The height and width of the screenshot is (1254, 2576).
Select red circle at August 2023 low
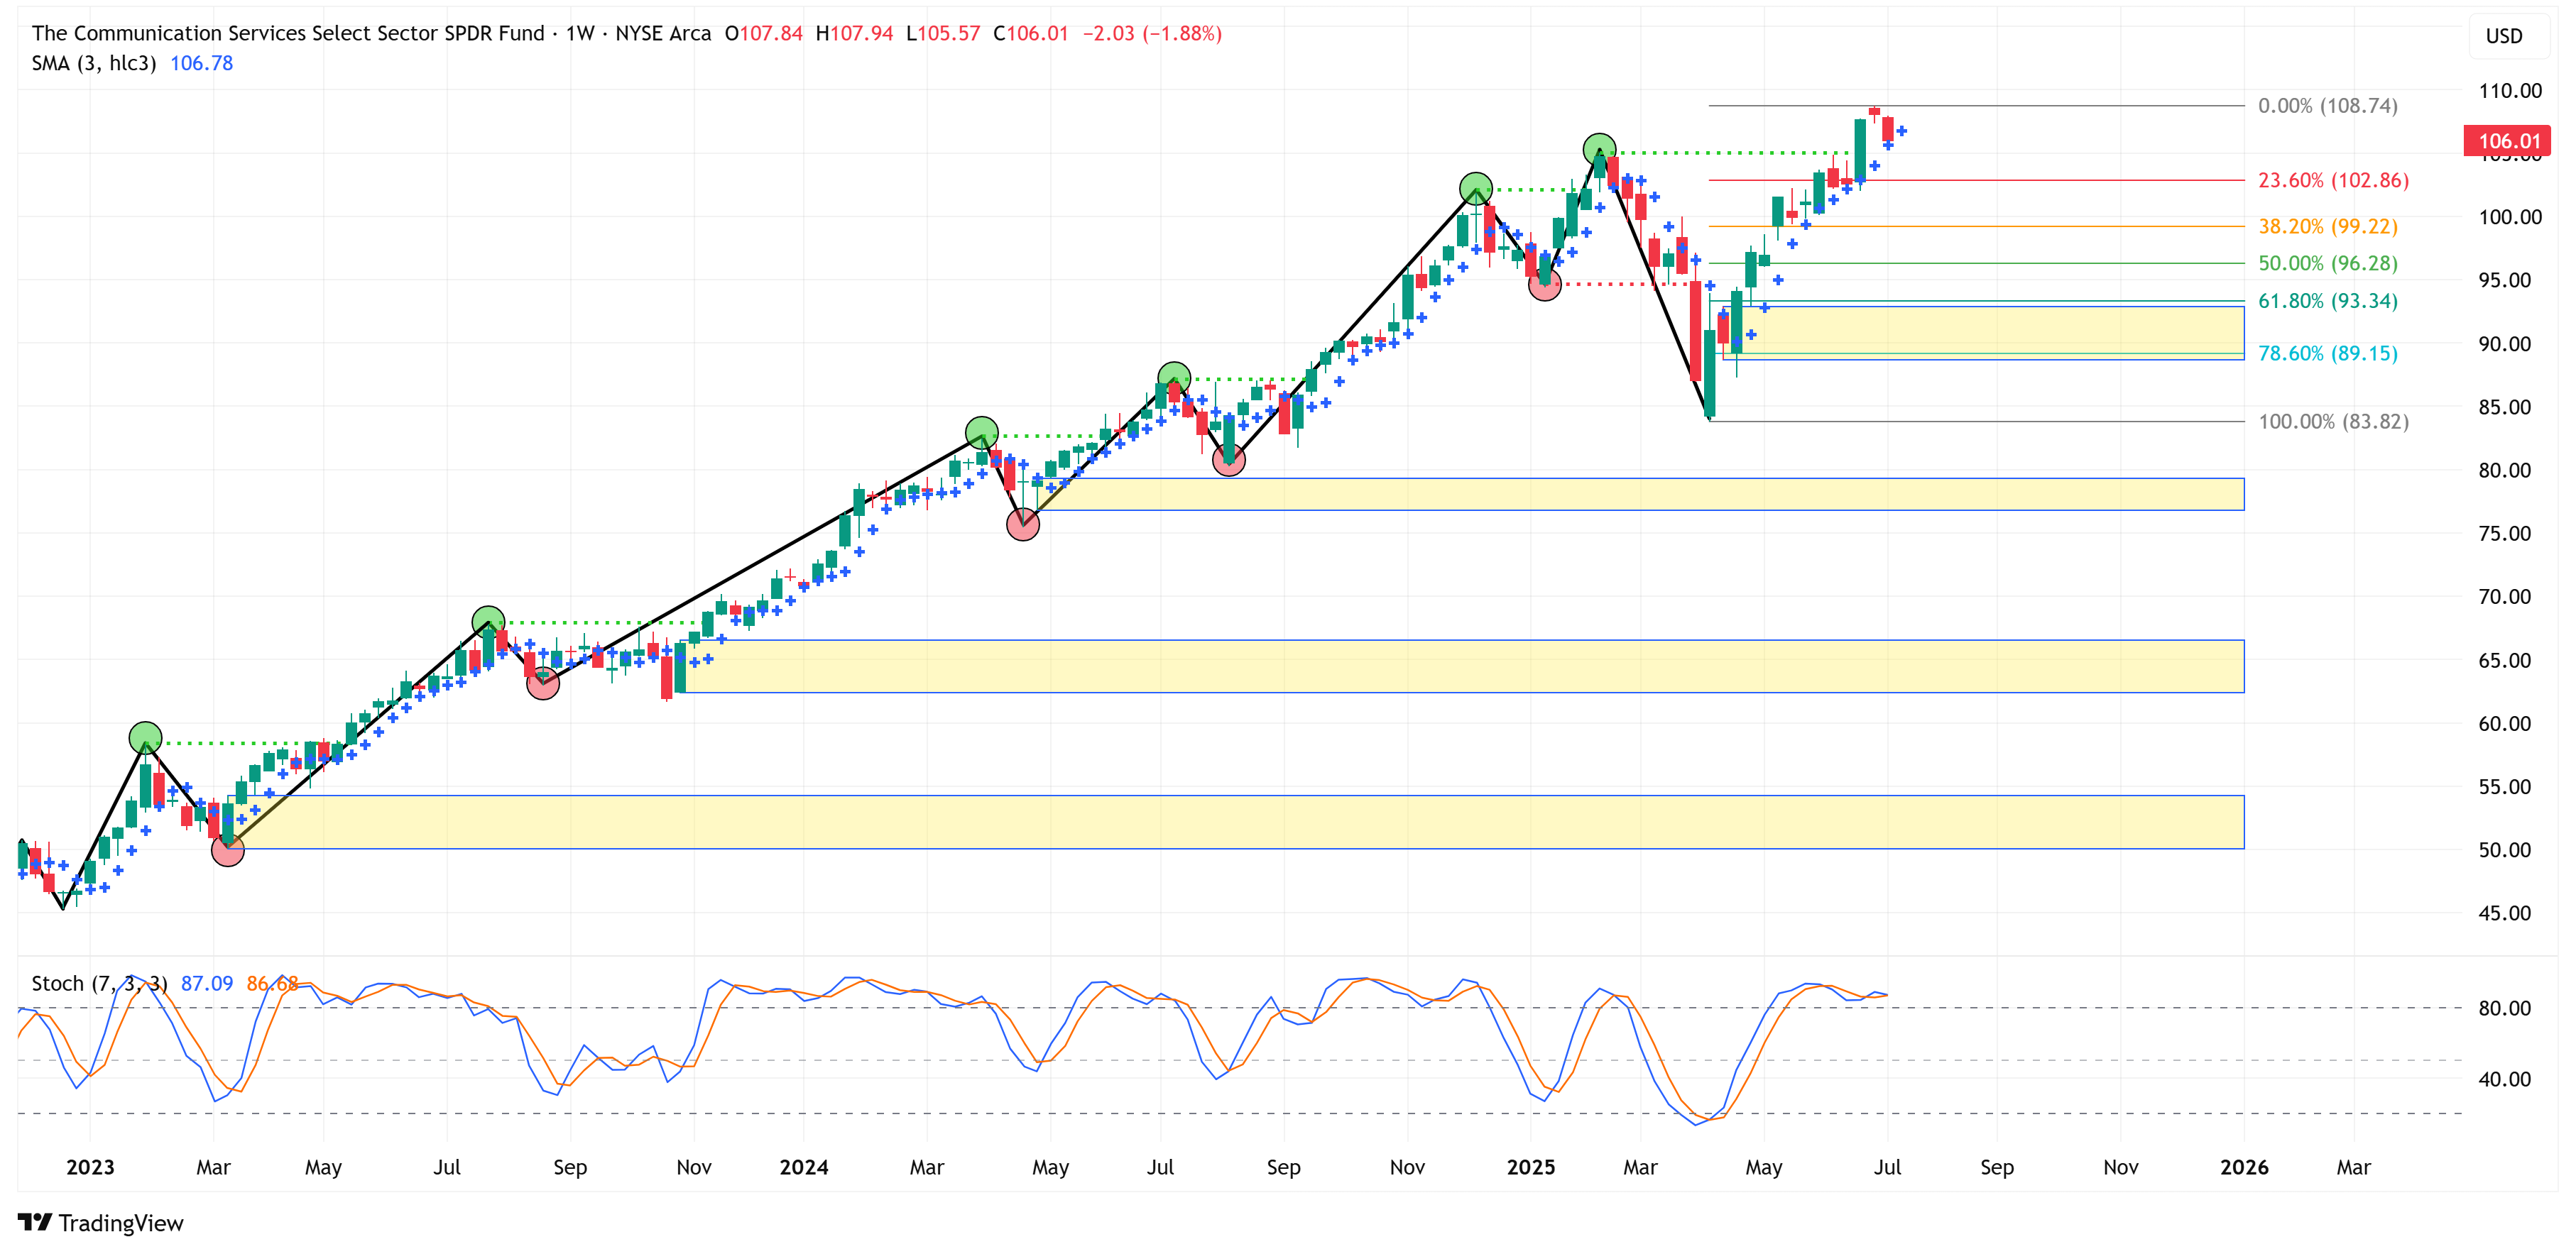542,683
